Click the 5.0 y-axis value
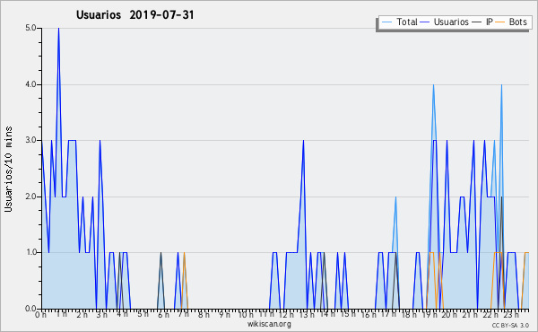 tap(30, 28)
